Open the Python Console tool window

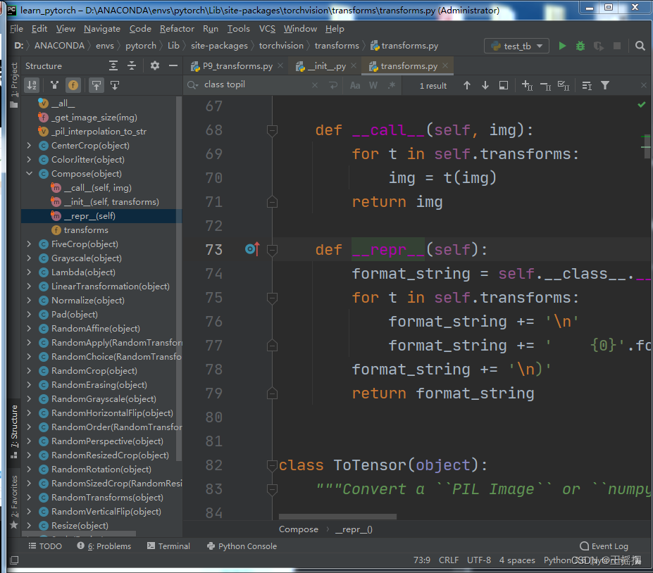coord(242,546)
